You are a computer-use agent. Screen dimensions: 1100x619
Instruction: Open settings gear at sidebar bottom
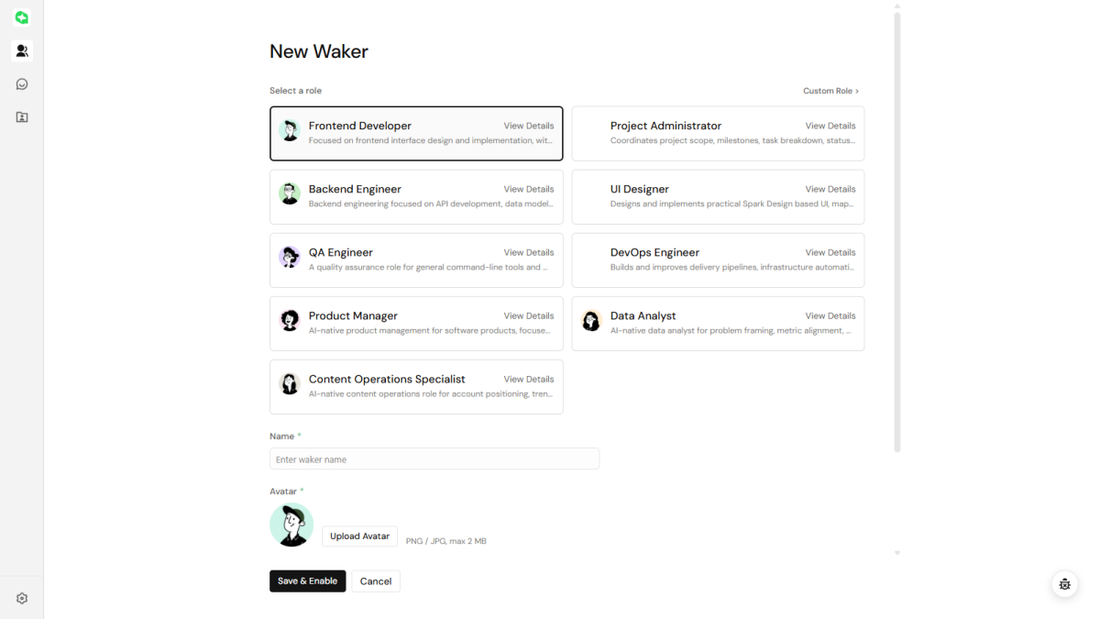tap(22, 598)
